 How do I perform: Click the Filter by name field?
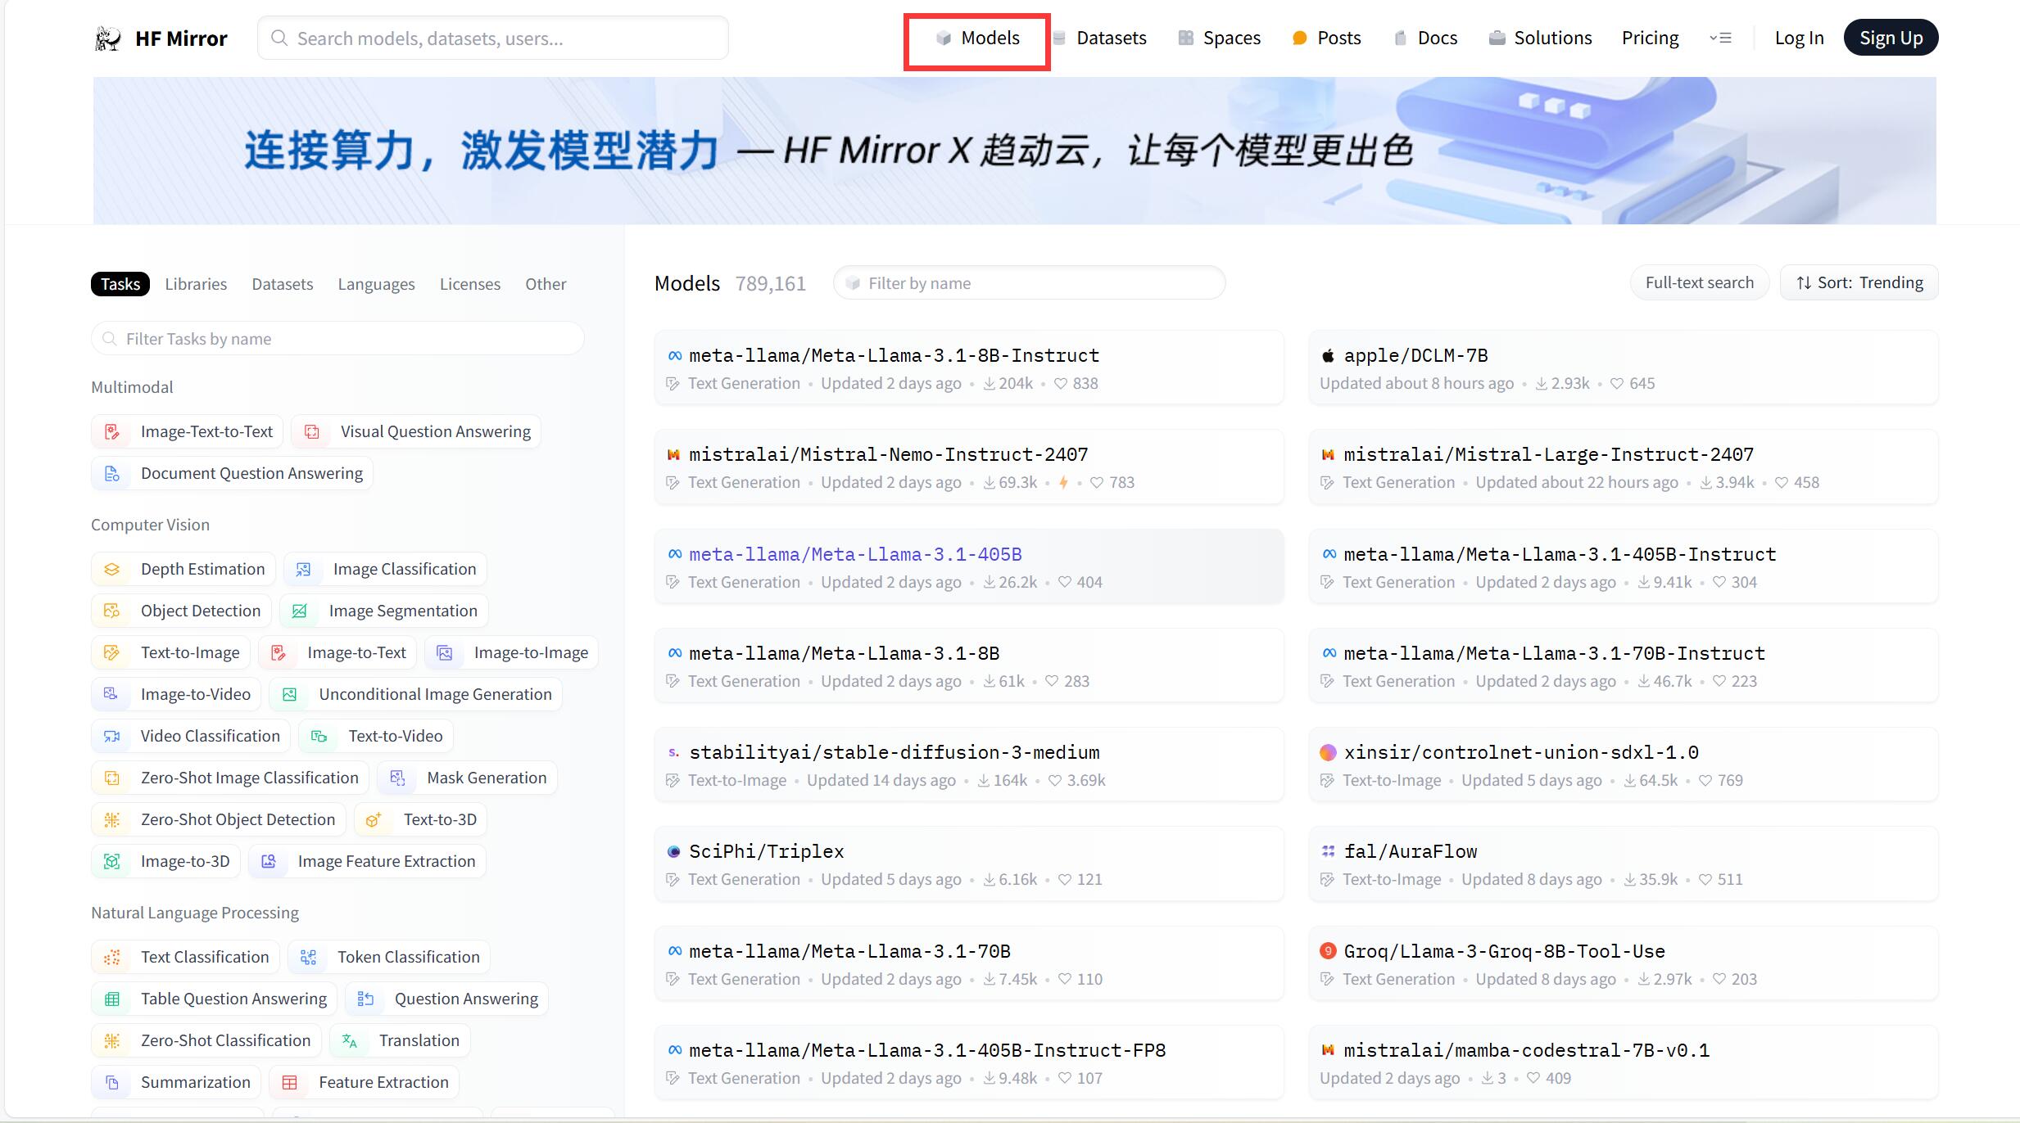point(1030,282)
